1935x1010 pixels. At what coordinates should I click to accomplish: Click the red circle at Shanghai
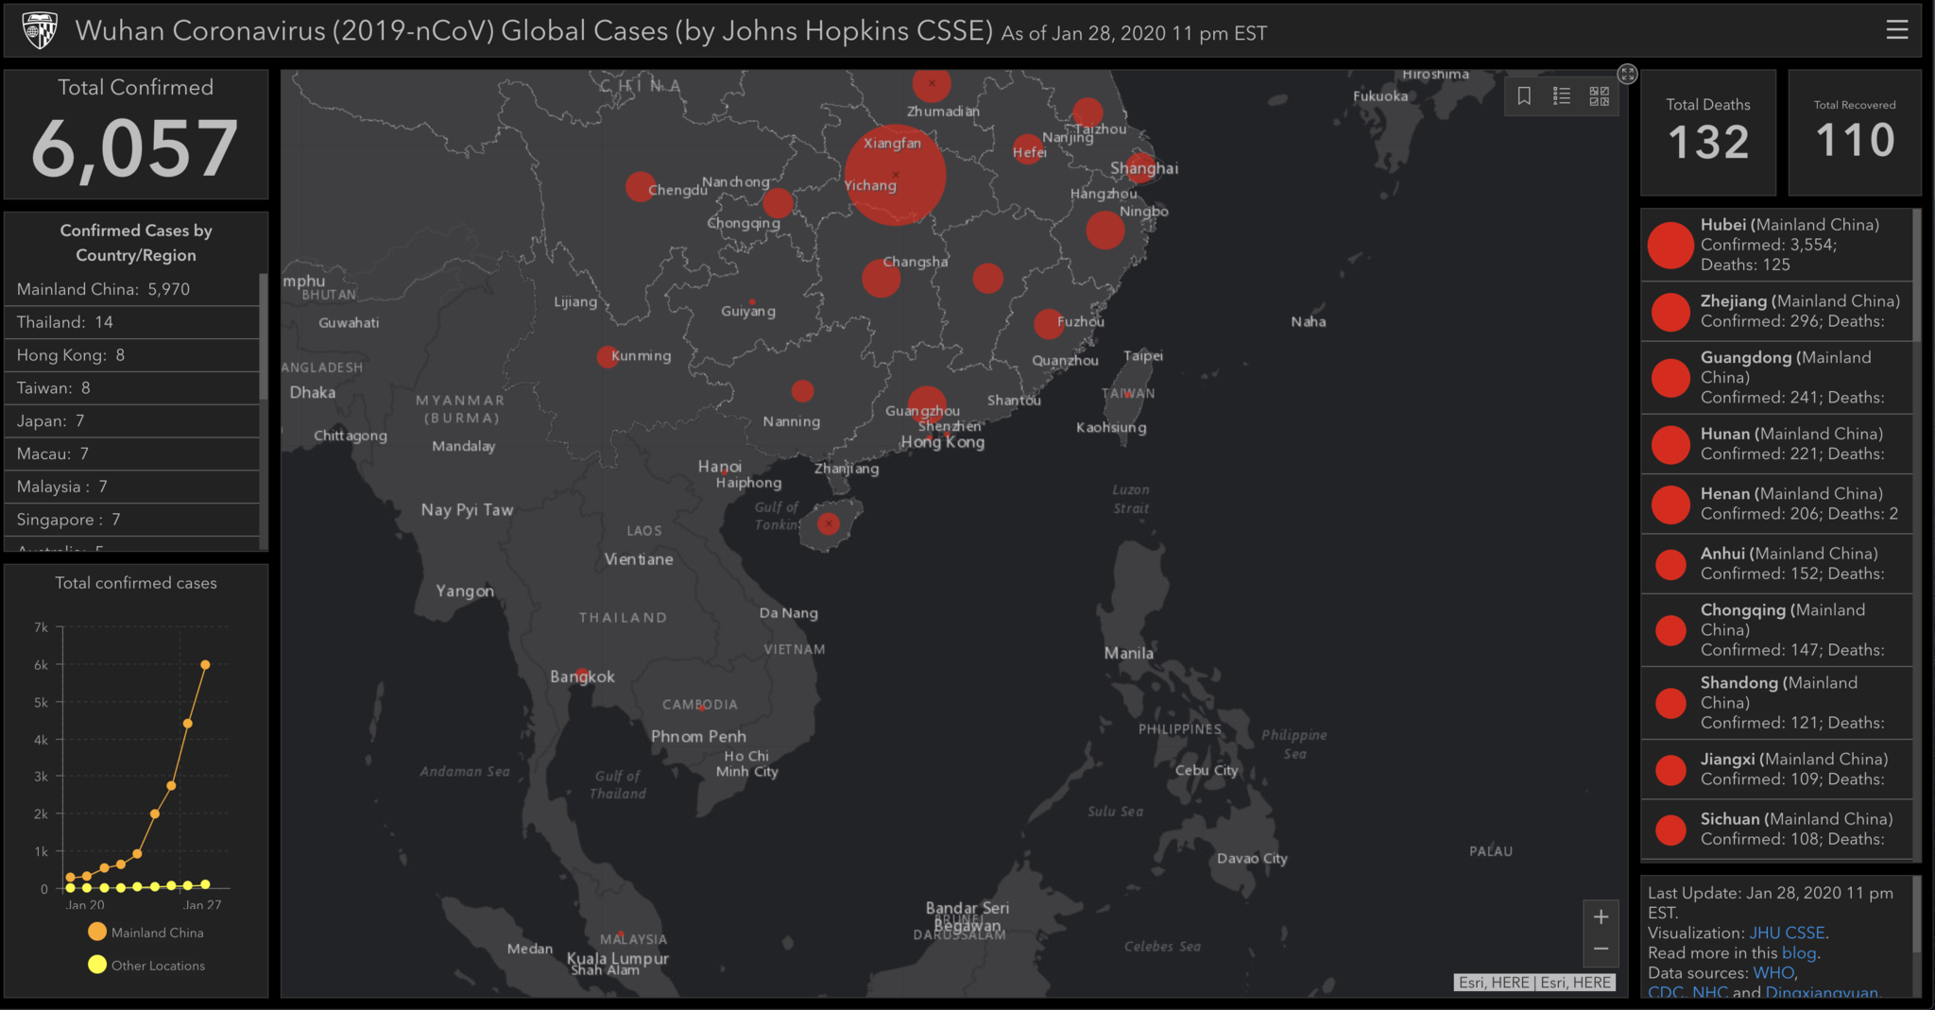pyautogui.click(x=1140, y=168)
